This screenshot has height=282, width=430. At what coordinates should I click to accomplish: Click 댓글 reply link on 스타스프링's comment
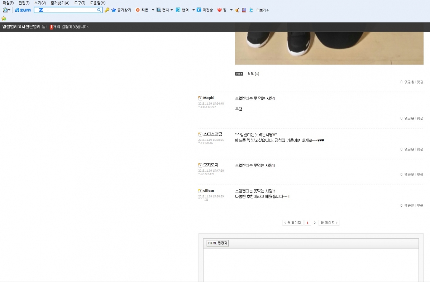[x=420, y=149]
